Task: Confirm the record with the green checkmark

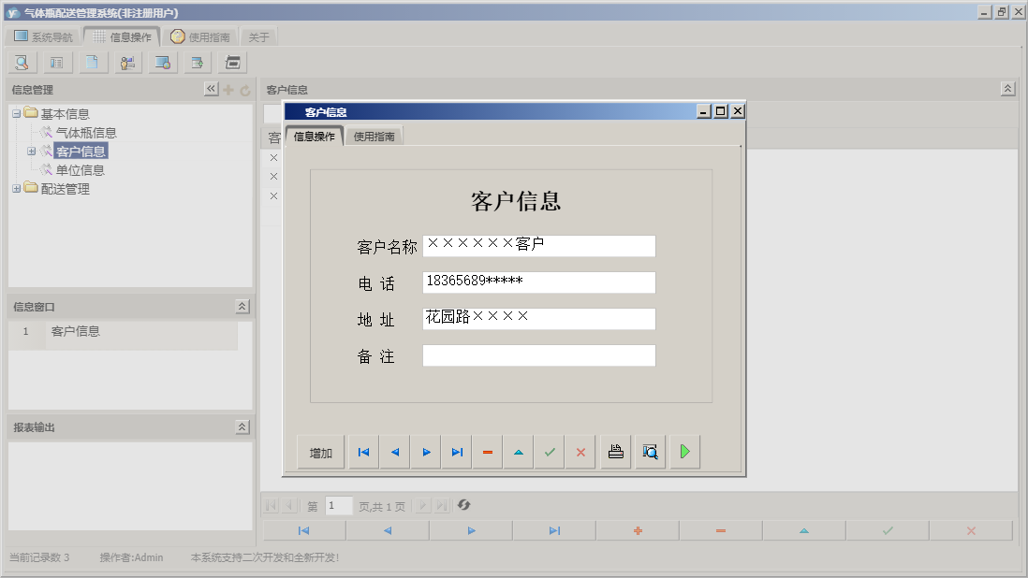Action: pyautogui.click(x=550, y=452)
